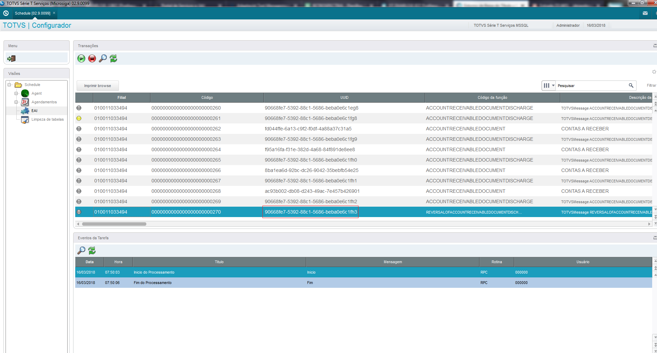Sort by the Filial column header

122,97
